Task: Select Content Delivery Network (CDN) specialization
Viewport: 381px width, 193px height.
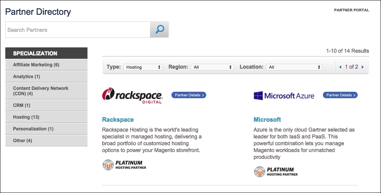Action: coord(47,91)
